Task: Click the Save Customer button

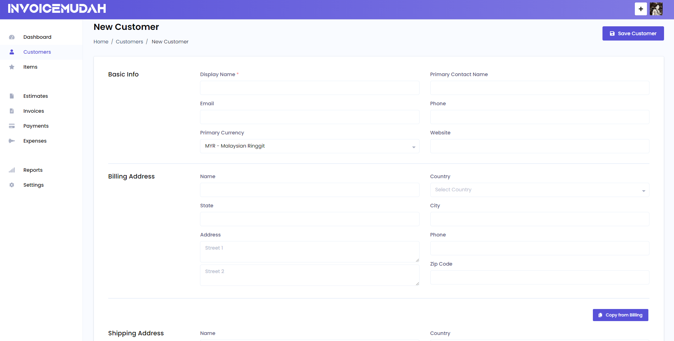Action: pyautogui.click(x=633, y=33)
